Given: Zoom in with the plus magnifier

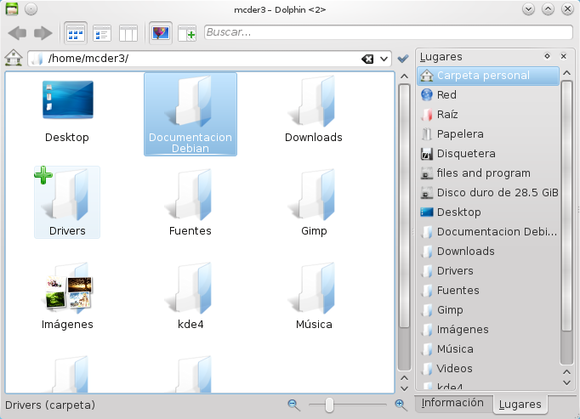Looking at the screenshot, I should click(401, 405).
